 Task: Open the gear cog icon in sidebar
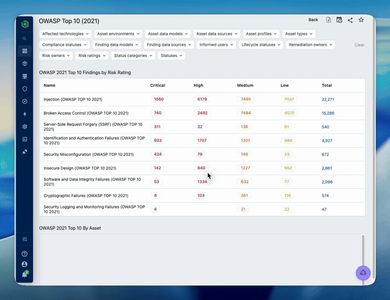pos(24,126)
